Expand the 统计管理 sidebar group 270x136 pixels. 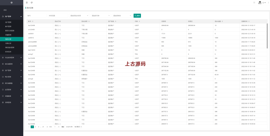click(12, 77)
